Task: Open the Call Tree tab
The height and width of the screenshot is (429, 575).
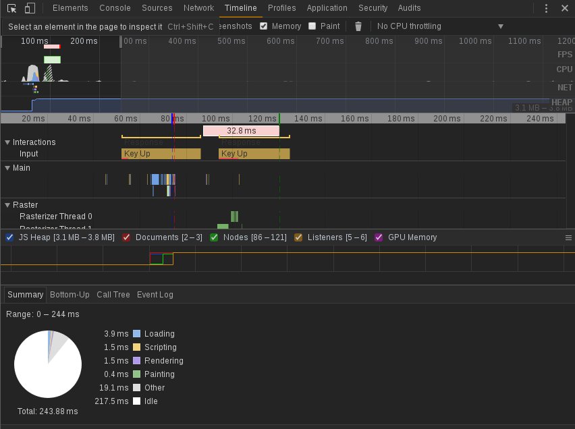Action: click(x=113, y=295)
